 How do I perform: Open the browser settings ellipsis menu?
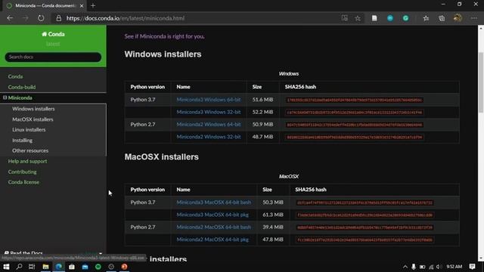pos(474,18)
